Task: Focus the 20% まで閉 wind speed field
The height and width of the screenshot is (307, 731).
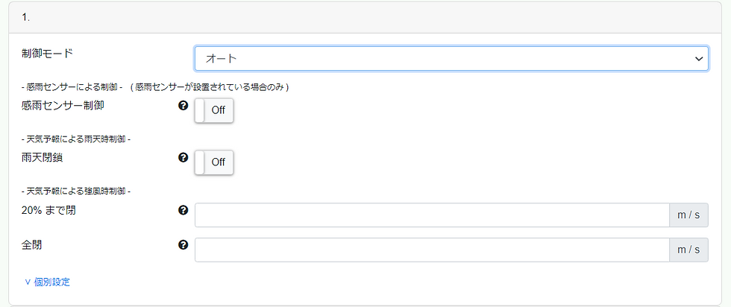Action: point(431,215)
